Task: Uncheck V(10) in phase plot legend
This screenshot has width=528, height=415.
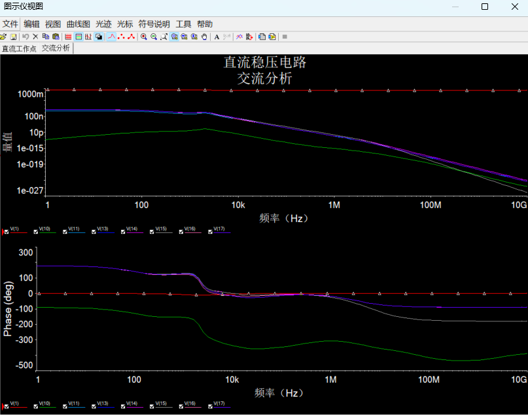Action: pos(36,406)
